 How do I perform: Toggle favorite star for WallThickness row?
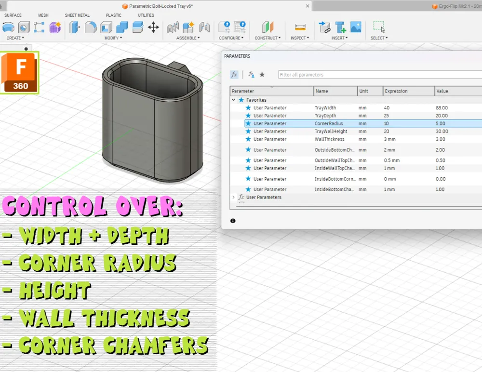tap(248, 139)
